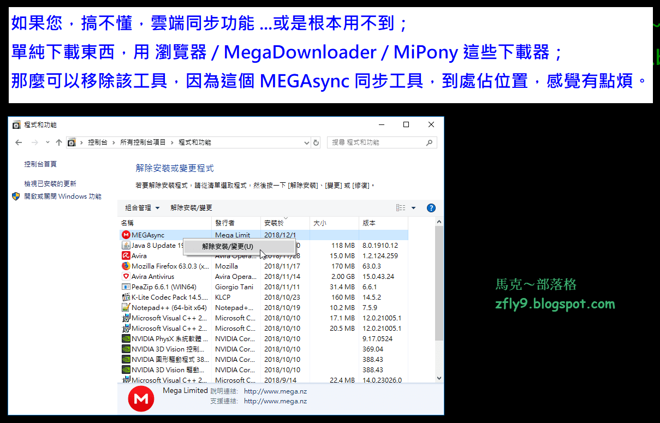Select the Microsoft Visual C++ 22.4 MB row
The image size is (660, 423).
263,380
